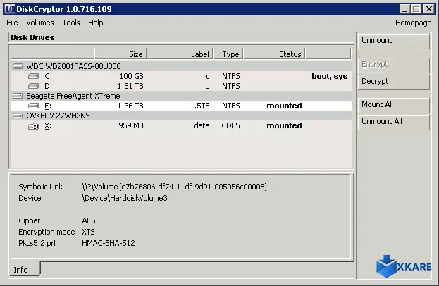Screen dimensions: 439x286
Task: Click the Unmount All button
Action: 393,122
